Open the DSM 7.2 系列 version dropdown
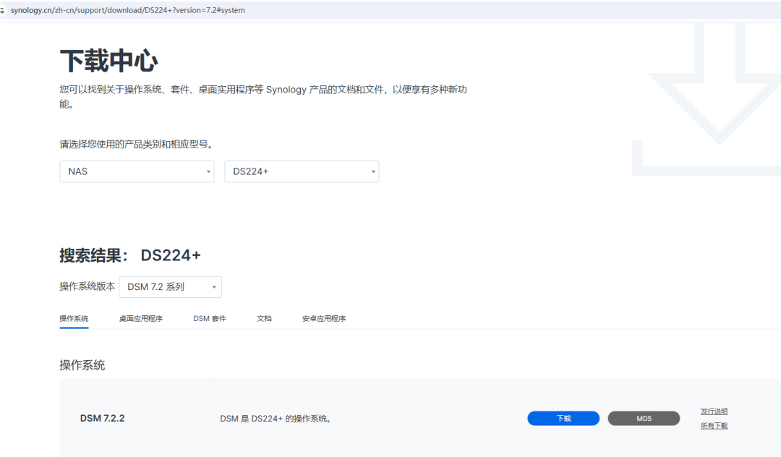Screen dimensions: 781x457 point(170,287)
